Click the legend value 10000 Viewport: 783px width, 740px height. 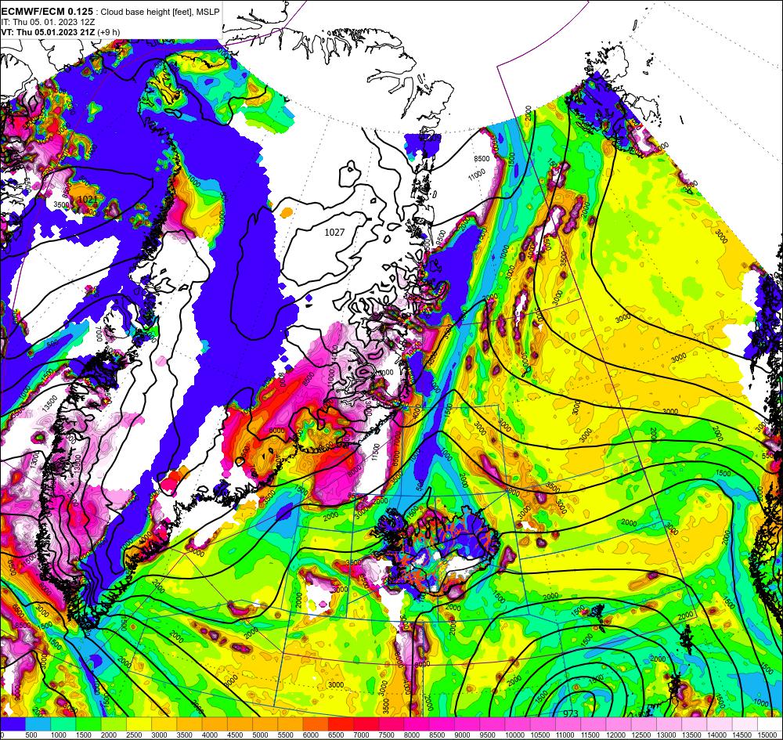coord(514,735)
